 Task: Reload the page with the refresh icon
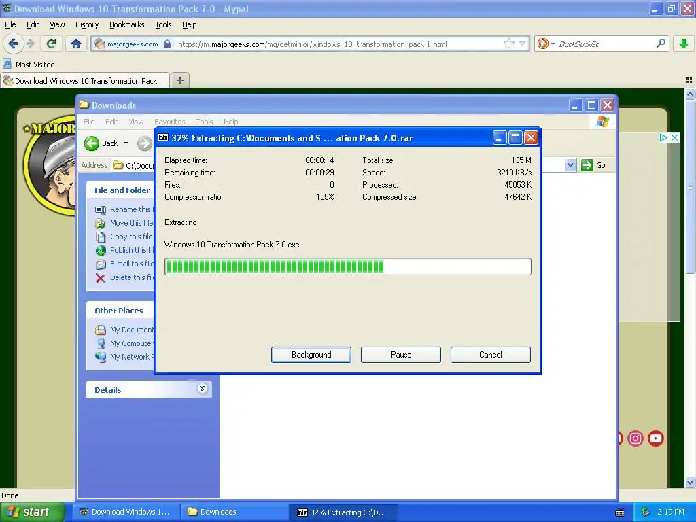click(x=52, y=43)
